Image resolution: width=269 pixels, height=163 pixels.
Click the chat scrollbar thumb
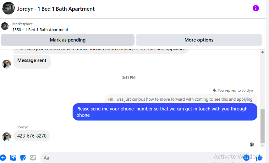[262, 126]
